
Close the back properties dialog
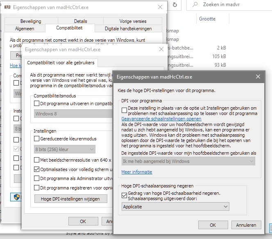160,7
